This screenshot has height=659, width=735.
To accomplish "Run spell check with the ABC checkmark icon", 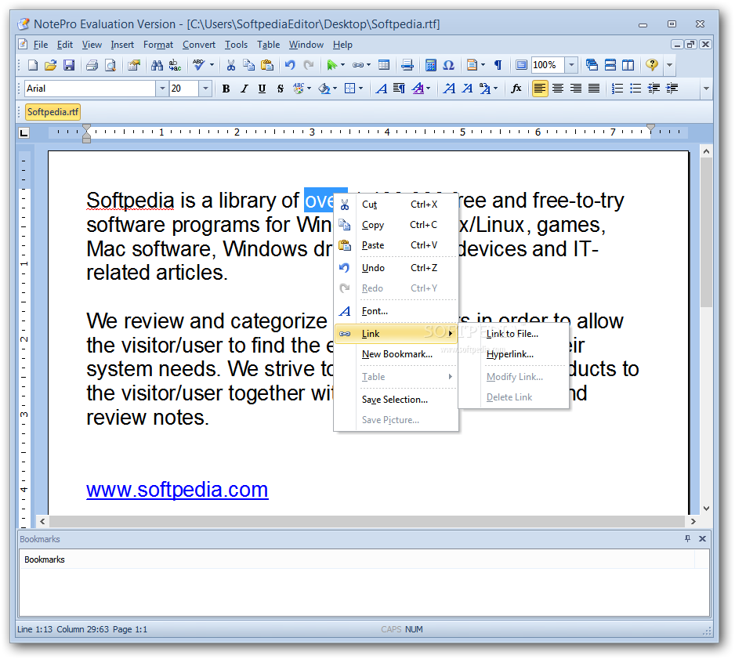I will (x=198, y=65).
